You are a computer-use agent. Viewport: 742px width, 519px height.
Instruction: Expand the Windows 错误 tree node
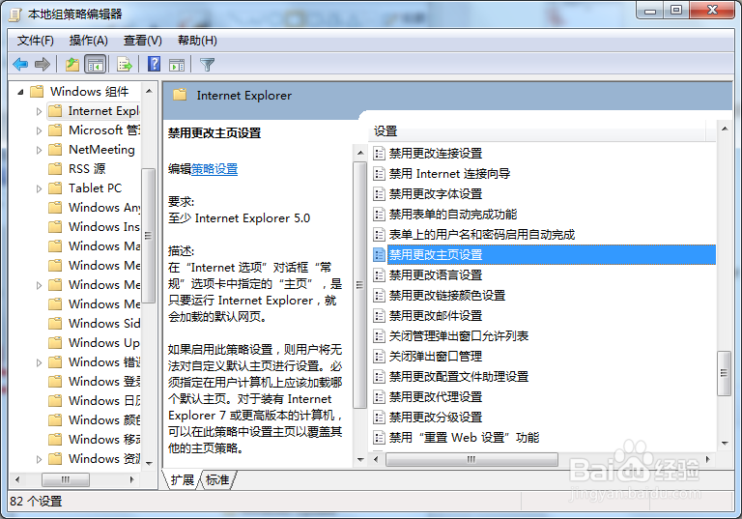click(39, 362)
